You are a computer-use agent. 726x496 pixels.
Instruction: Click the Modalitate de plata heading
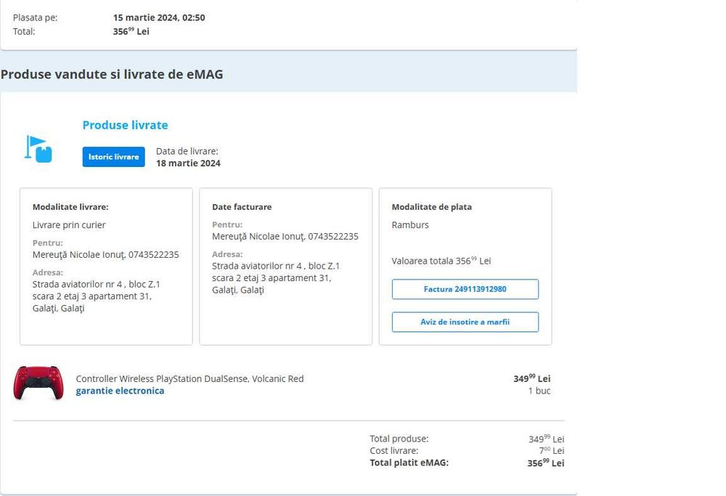pyautogui.click(x=431, y=207)
